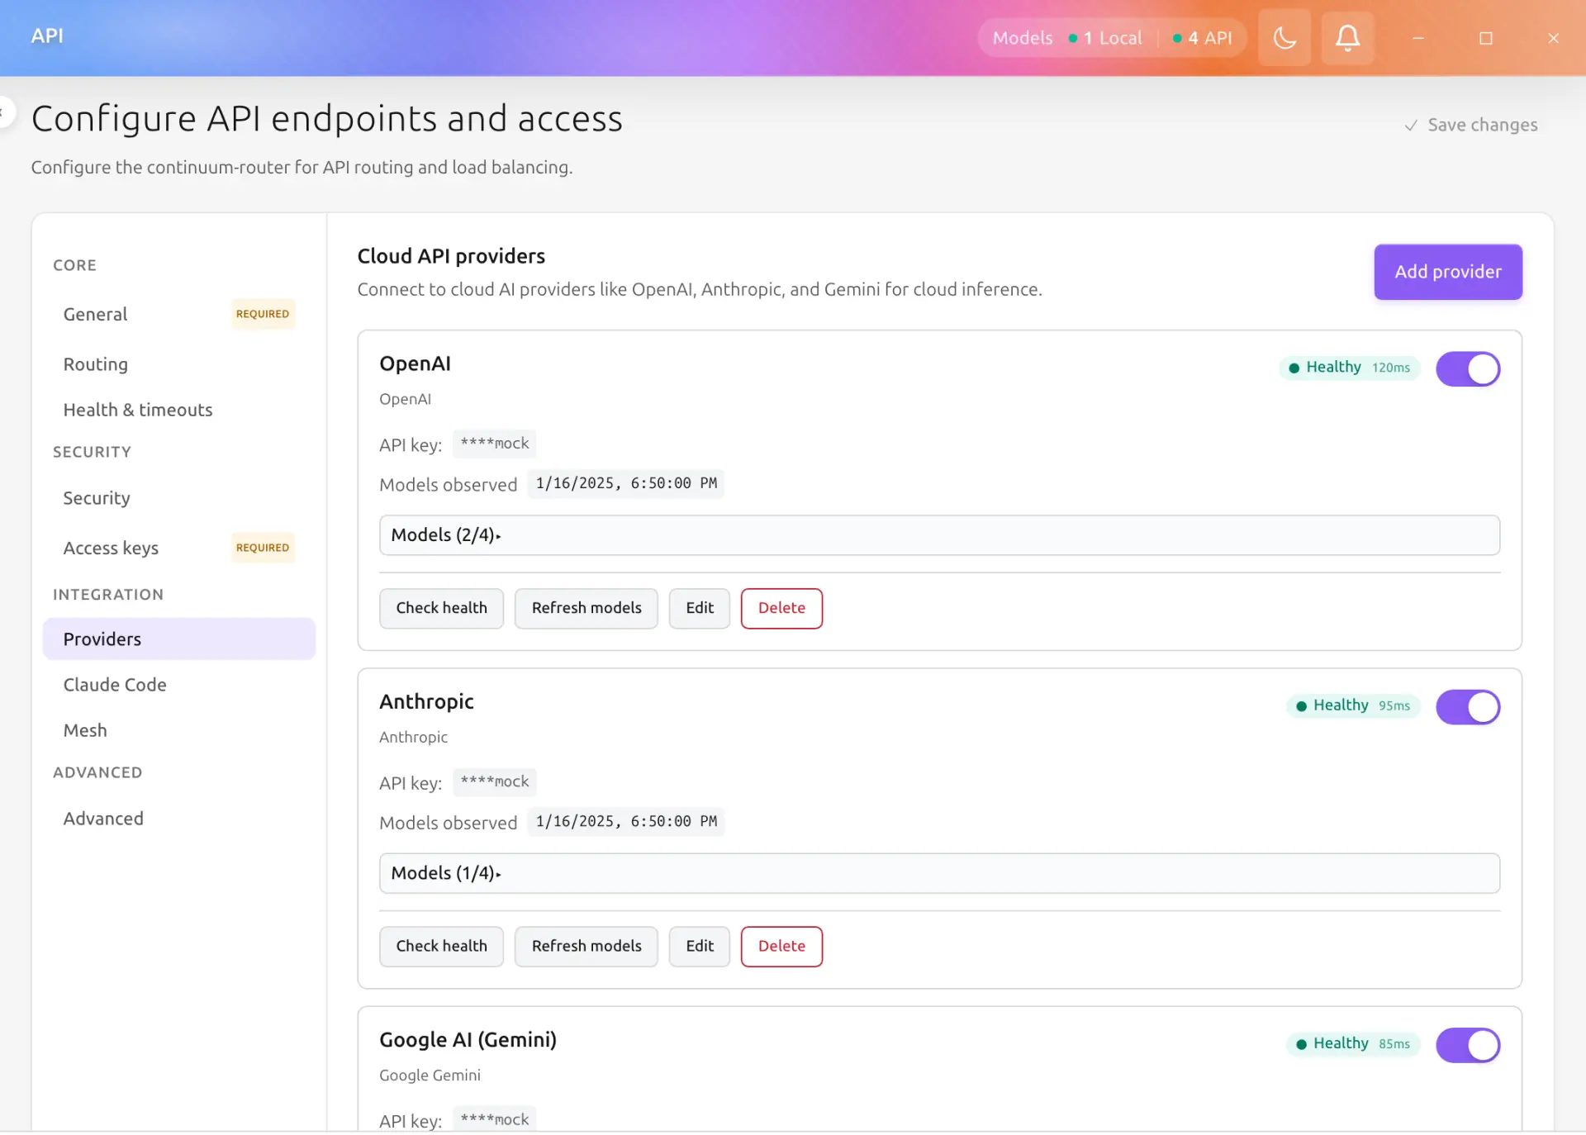This screenshot has height=1135, width=1586.
Task: Click the Google AI (Gemini) card title
Action: (468, 1039)
